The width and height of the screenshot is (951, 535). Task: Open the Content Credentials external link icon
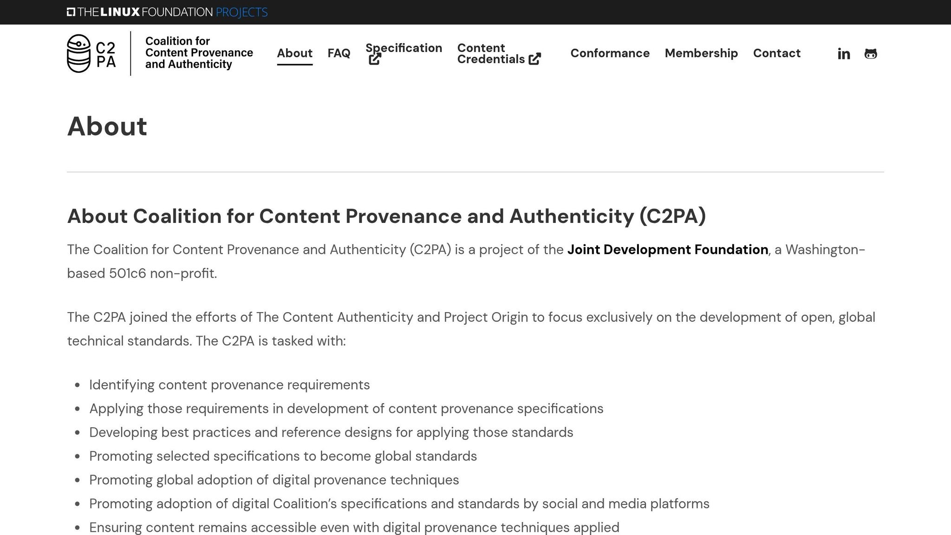535,59
